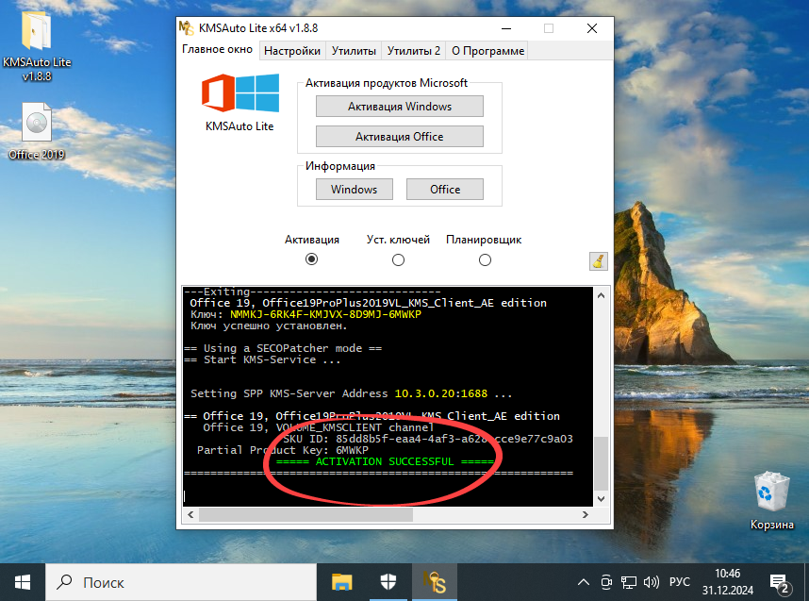Select the Уст. ключей radio button
The height and width of the screenshot is (601, 809).
398,259
